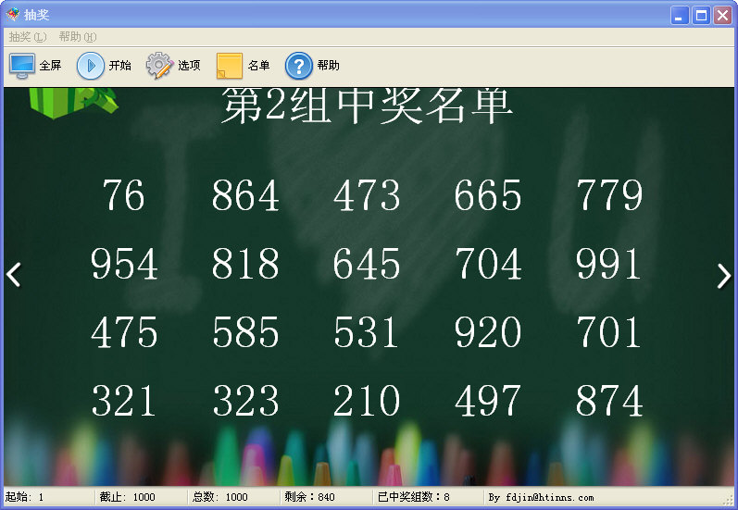This screenshot has height=510, width=738.
Task: Select winning number 321
Action: click(x=123, y=401)
